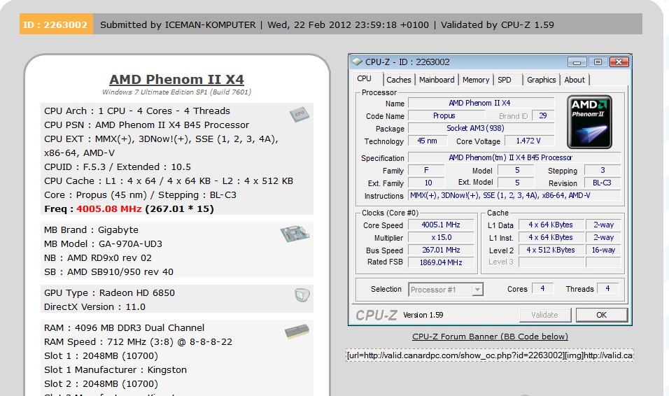Click the CPUID : F.5.3 / Extended line
Screen dimensions: 669x396
118,167
